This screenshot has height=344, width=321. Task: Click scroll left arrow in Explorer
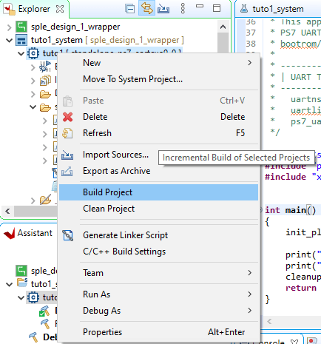click(x=7, y=211)
